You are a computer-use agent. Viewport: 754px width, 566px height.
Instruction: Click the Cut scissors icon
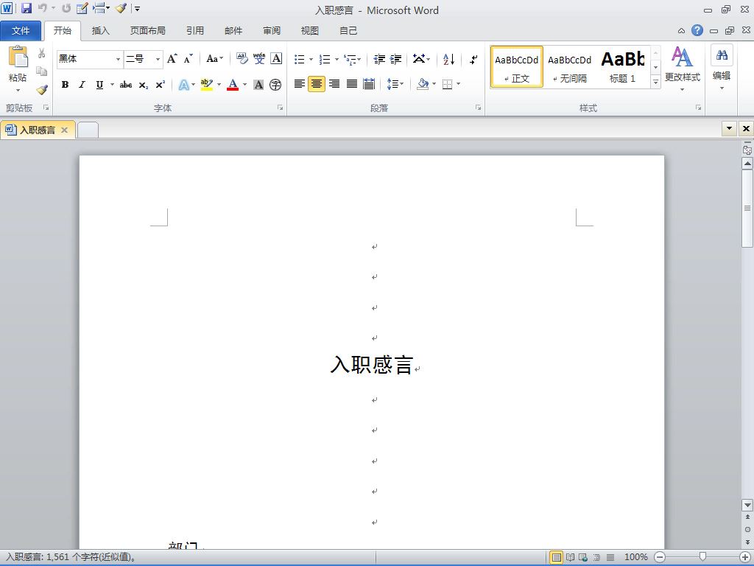click(x=42, y=53)
